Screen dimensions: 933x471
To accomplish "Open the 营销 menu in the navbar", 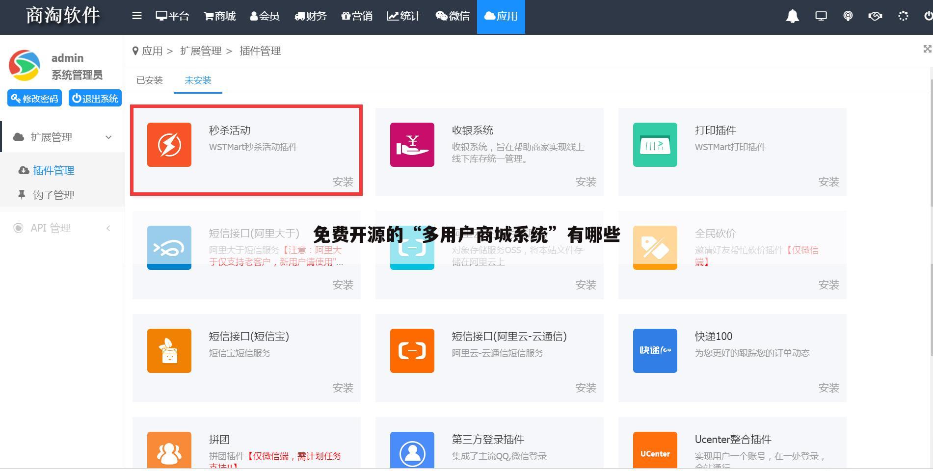I will (x=357, y=16).
